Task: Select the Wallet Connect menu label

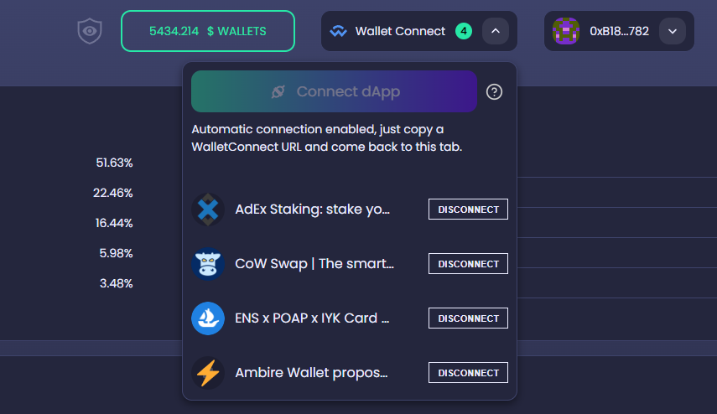Action: click(400, 31)
